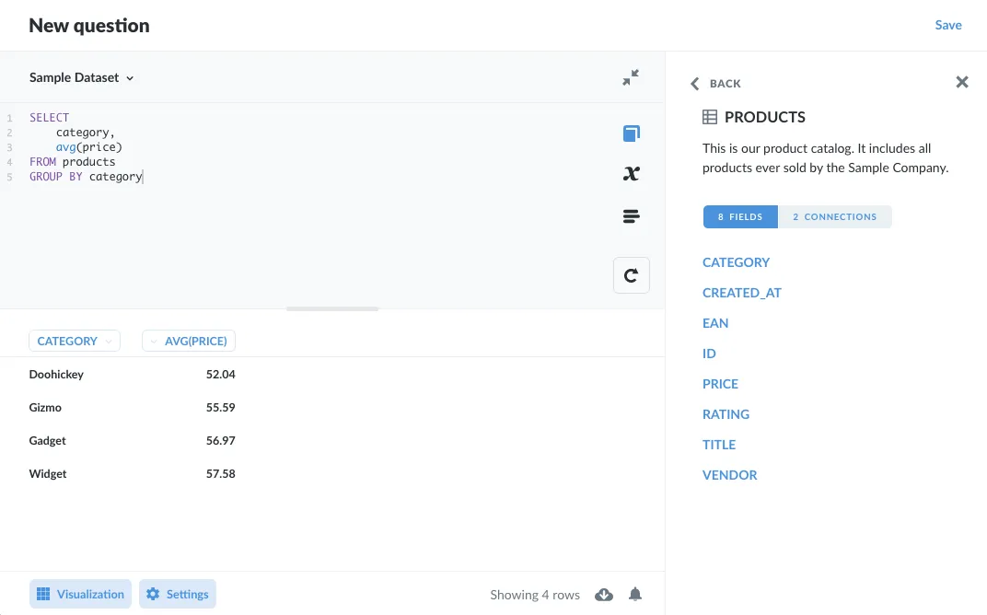Screen dimensions: 987x615
Task: Click the variables (x) icon
Action: tap(631, 174)
